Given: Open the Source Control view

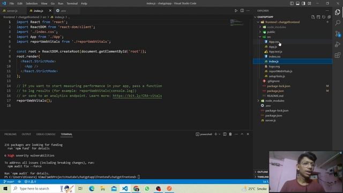Looking at the screenshot, I should pyautogui.click(x=338, y=34).
